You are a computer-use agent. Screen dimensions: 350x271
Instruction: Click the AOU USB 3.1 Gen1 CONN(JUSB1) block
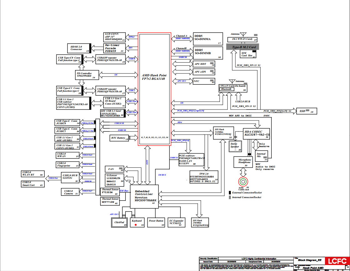point(113,114)
